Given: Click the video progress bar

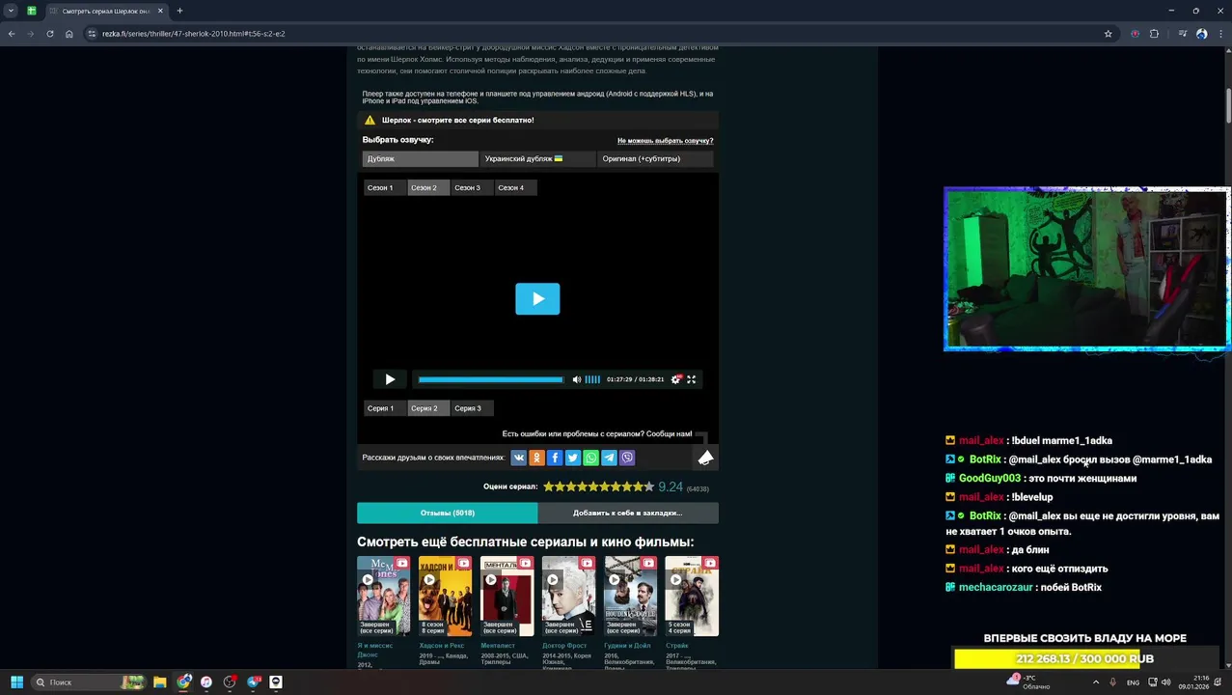Looking at the screenshot, I should [x=490, y=379].
